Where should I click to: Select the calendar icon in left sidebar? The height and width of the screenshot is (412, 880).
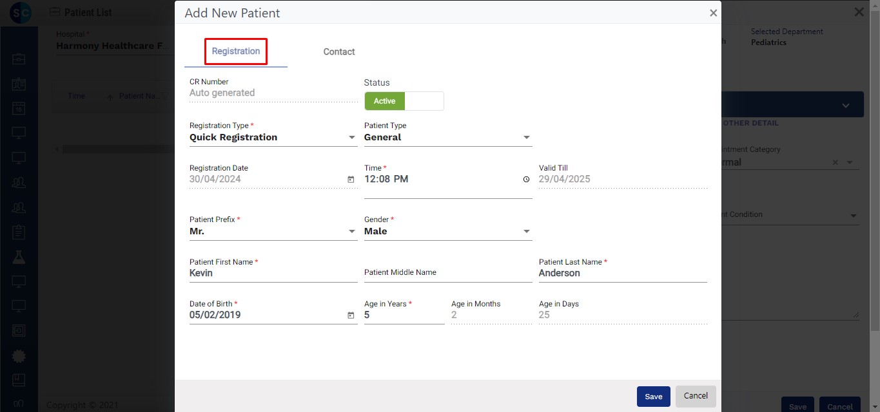tap(19, 109)
